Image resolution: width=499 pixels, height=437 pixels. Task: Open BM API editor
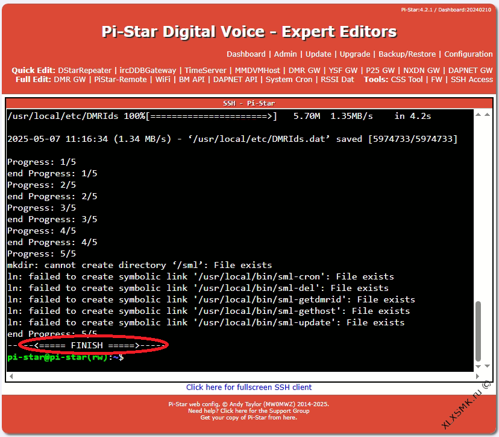192,79
